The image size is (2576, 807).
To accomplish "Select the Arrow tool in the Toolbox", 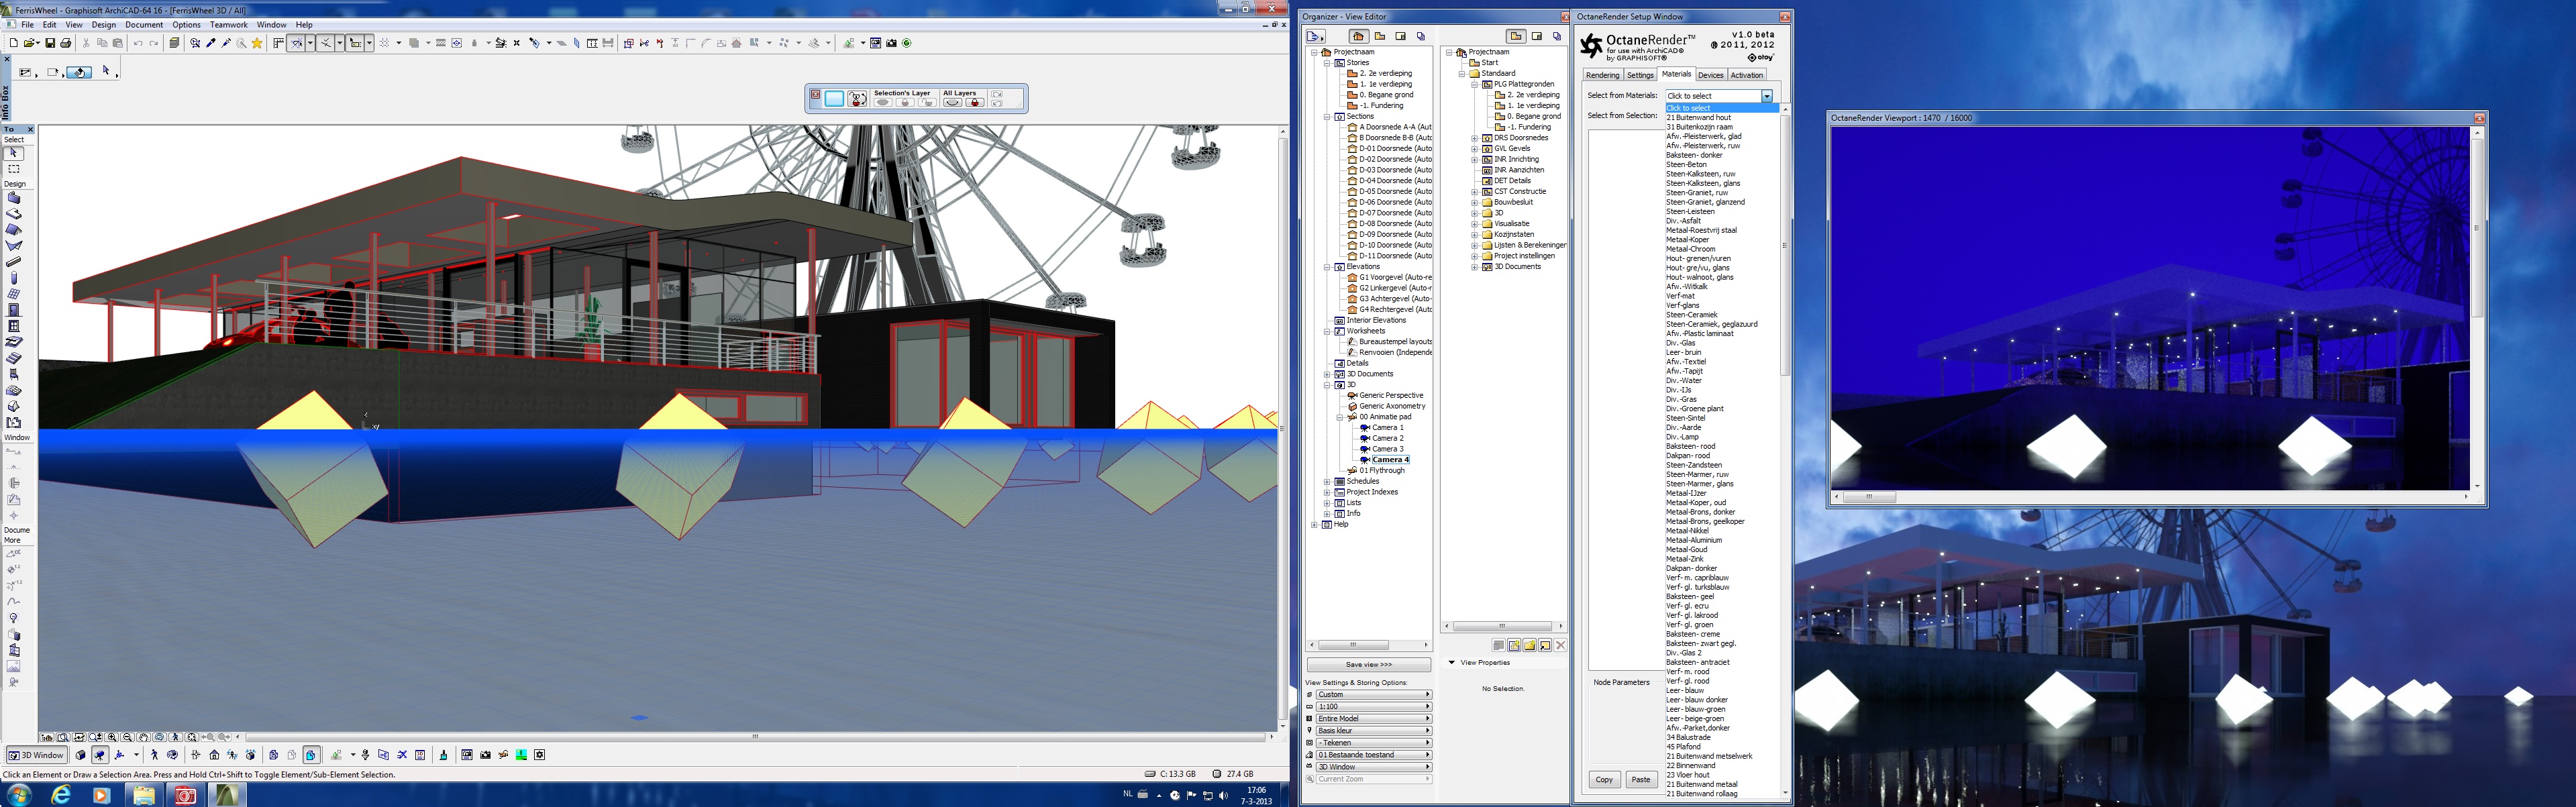I will click(14, 153).
